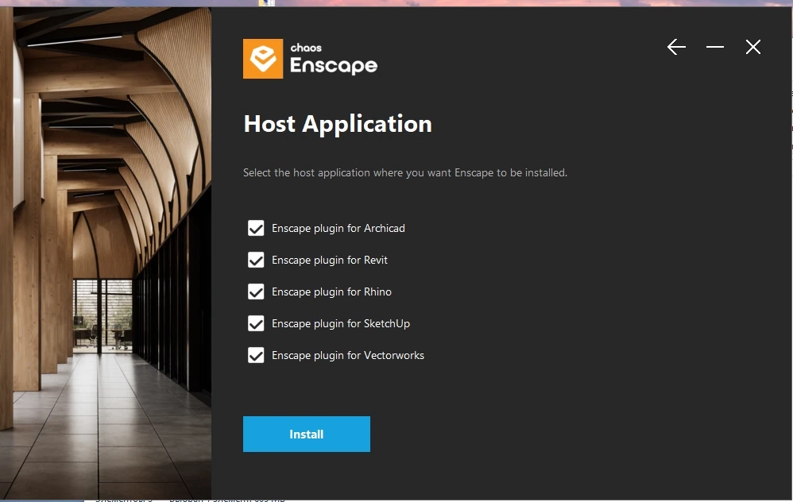
Task: Close the Enscape installer window
Action: (753, 47)
